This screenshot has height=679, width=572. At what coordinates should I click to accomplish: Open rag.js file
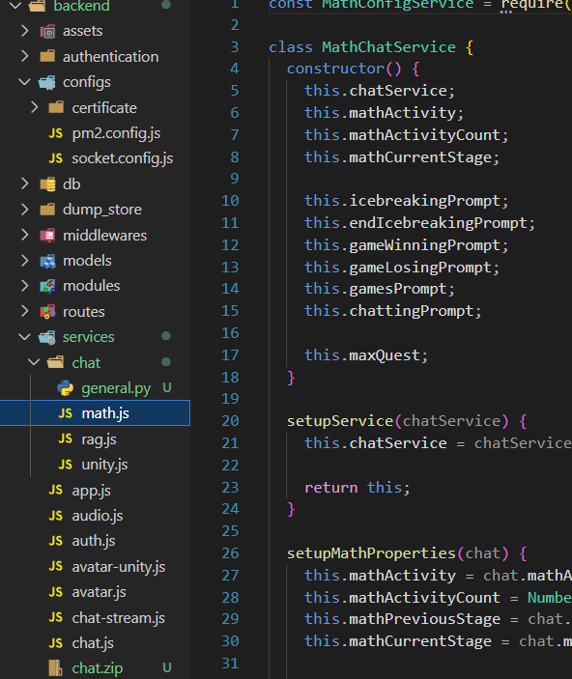[99, 439]
